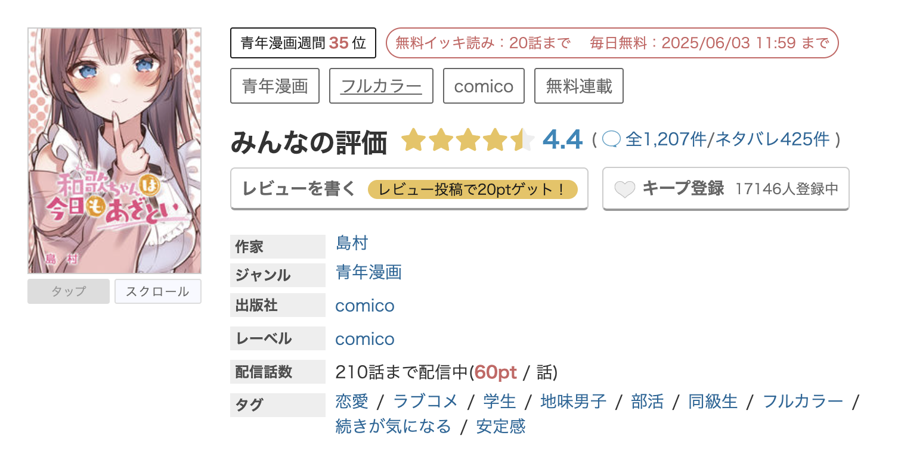898x454 pixels.
Task: Select the 恋愛 tag
Action: 351,402
